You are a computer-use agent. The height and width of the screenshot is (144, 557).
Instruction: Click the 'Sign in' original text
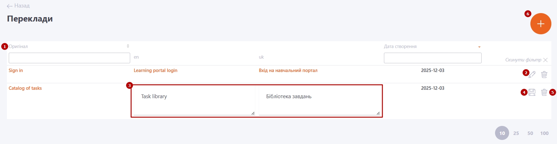[x=16, y=70]
